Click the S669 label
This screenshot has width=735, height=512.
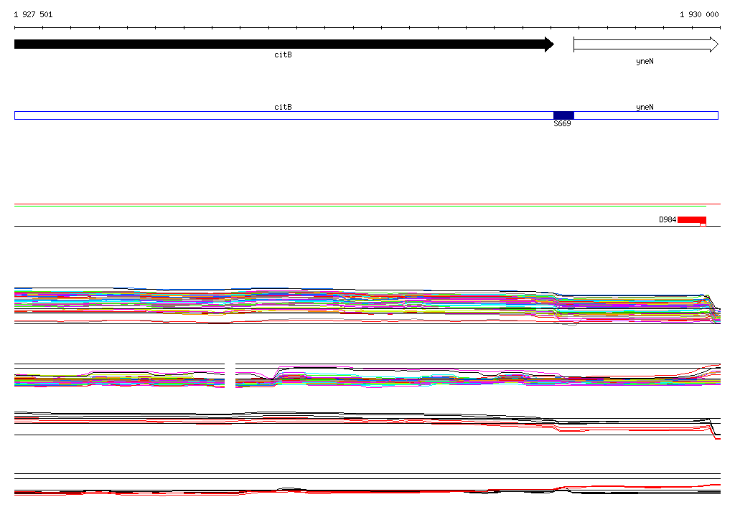click(562, 123)
